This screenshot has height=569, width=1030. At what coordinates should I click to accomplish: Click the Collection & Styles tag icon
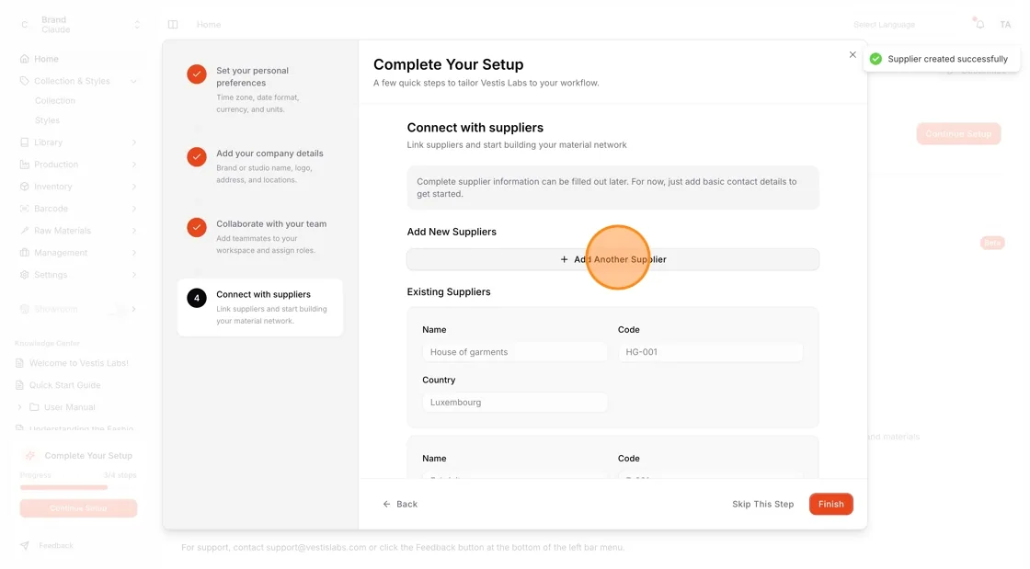24,82
